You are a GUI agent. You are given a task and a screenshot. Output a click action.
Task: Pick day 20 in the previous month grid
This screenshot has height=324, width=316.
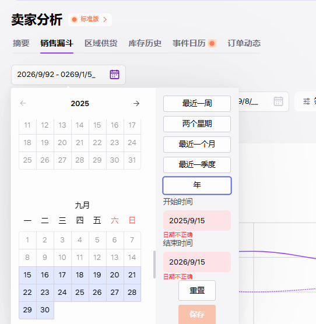pyautogui.click(x=62, y=143)
